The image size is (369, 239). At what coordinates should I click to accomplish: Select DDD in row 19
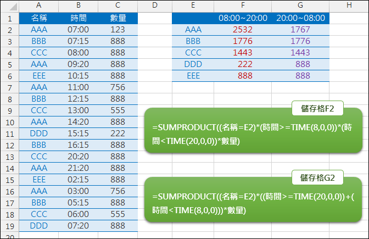pyautogui.click(x=39, y=226)
